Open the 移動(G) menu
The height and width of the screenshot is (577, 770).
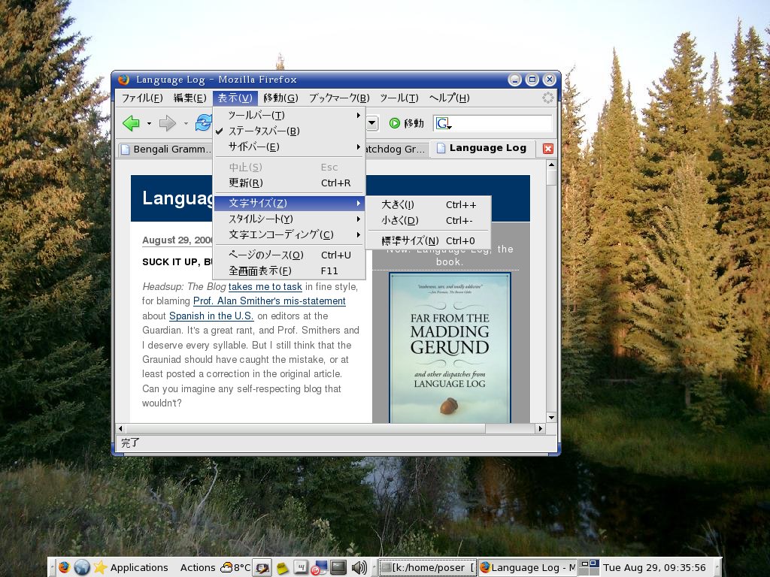click(x=280, y=98)
